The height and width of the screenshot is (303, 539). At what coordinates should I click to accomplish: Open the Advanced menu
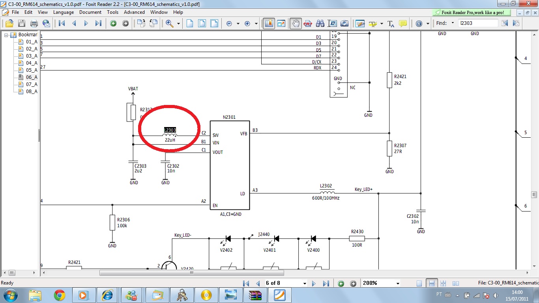[134, 12]
